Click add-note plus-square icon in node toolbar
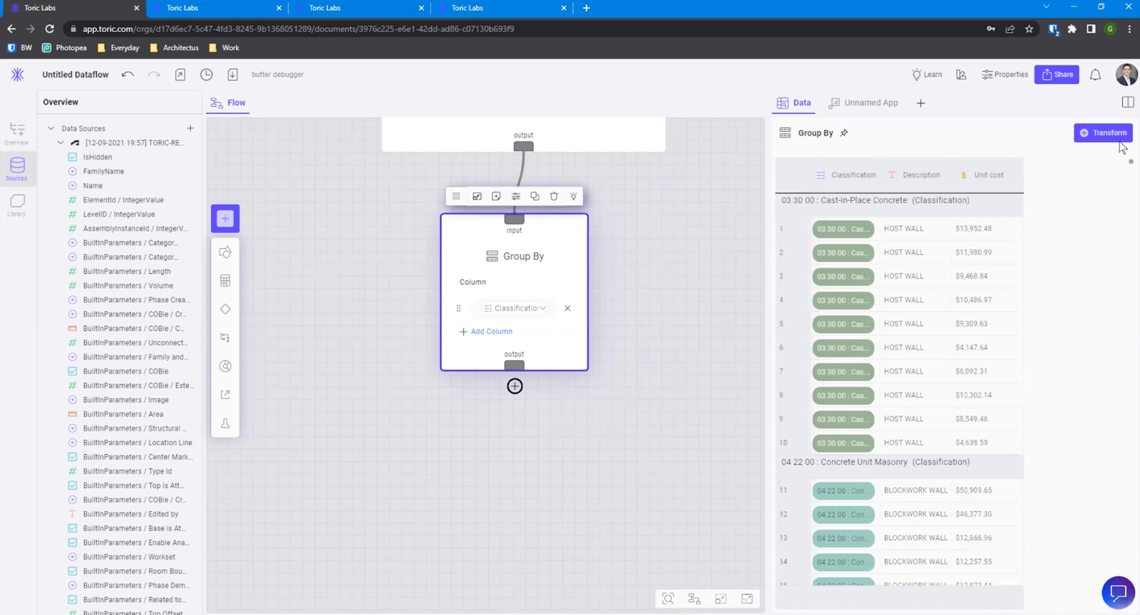The width and height of the screenshot is (1140, 615). pyautogui.click(x=496, y=196)
